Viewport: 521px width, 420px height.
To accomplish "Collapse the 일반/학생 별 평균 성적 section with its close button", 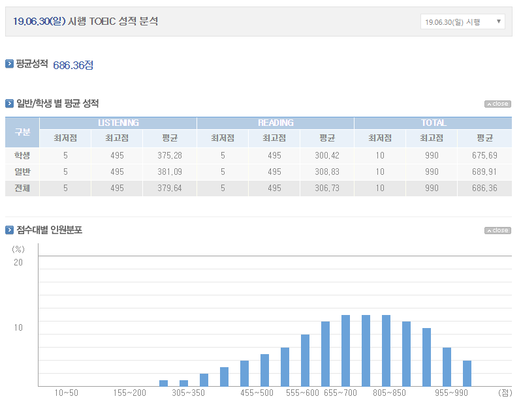I will [x=497, y=104].
